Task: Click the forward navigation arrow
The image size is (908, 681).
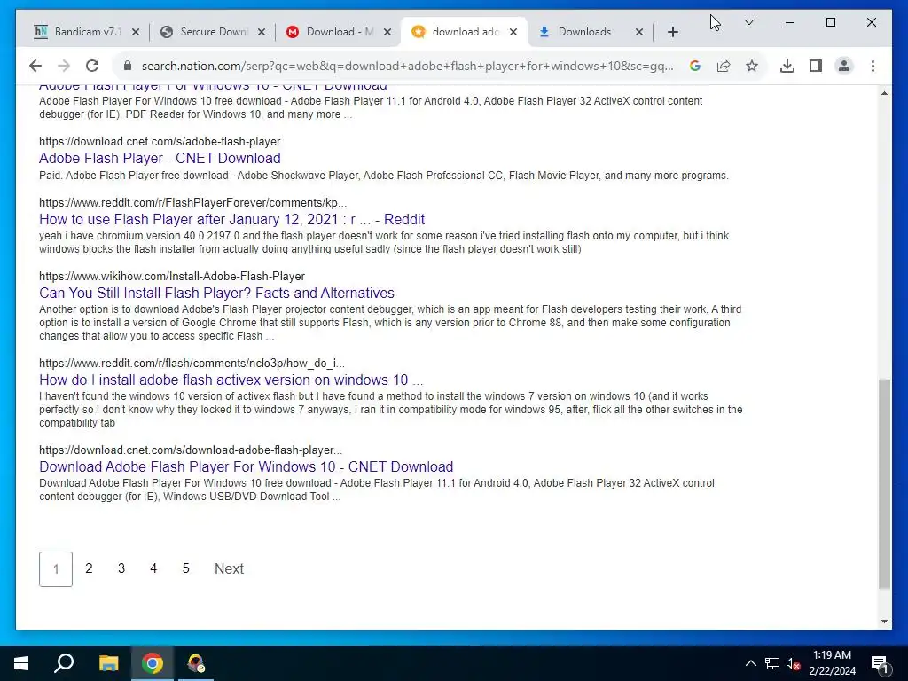Action: (64, 66)
